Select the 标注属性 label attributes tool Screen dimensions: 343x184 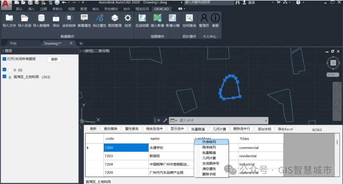pos(99,21)
